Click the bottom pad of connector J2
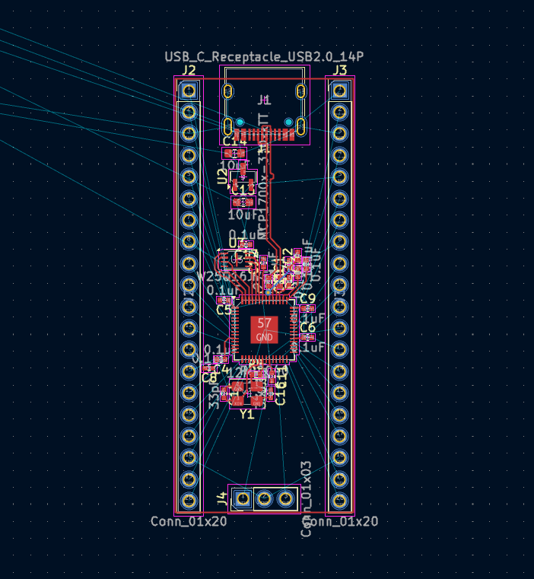Image resolution: width=534 pixels, height=579 pixels. pyautogui.click(x=189, y=498)
